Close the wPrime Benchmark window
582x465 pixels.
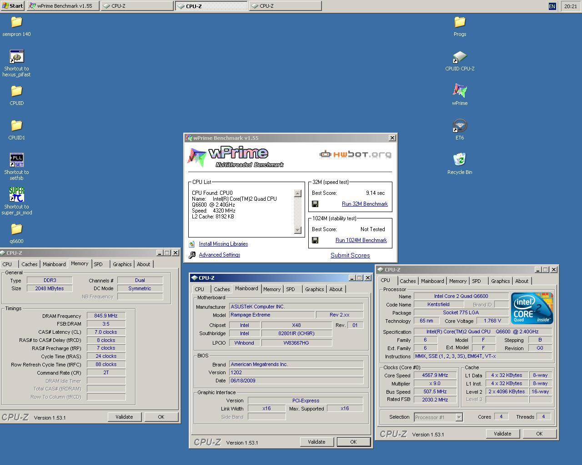[392, 138]
